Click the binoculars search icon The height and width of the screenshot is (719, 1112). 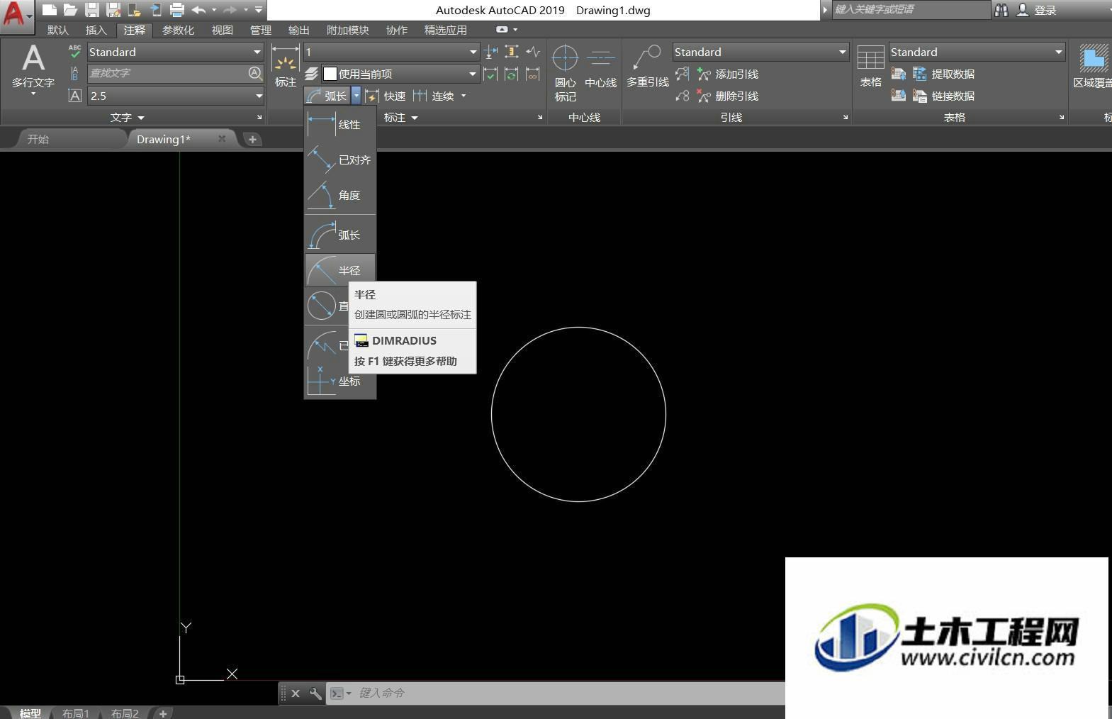(x=1001, y=10)
